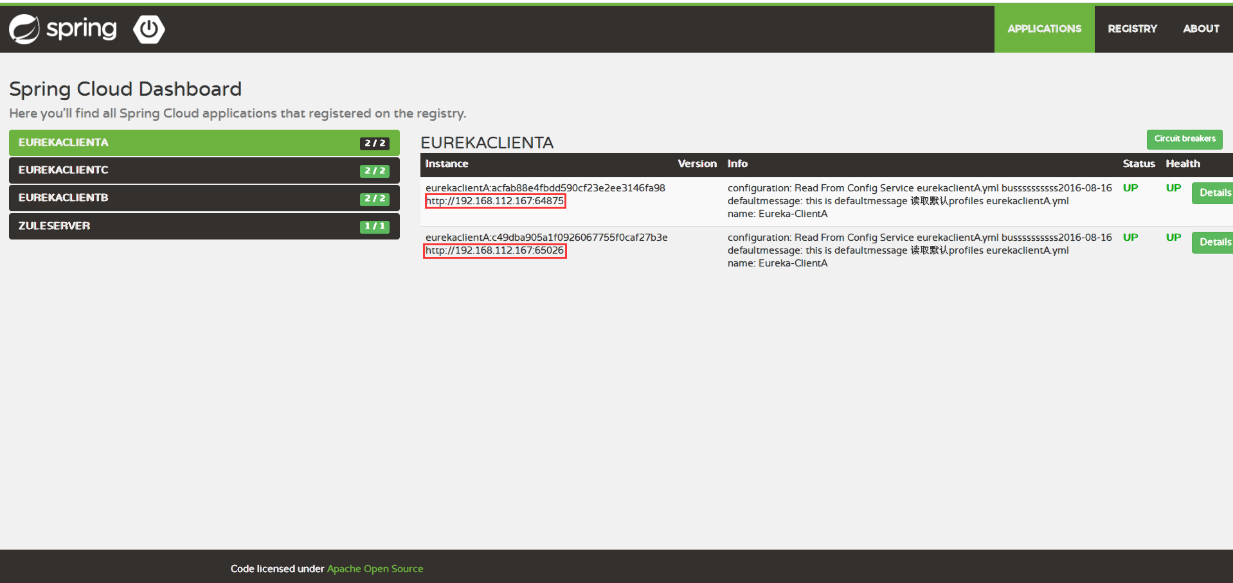The height and width of the screenshot is (583, 1233).
Task: Open the Circuit breakers button
Action: [1184, 139]
